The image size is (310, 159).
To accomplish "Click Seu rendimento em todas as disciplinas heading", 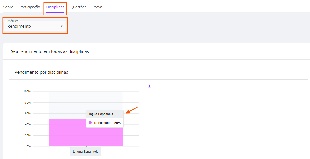I will tap(50, 52).
